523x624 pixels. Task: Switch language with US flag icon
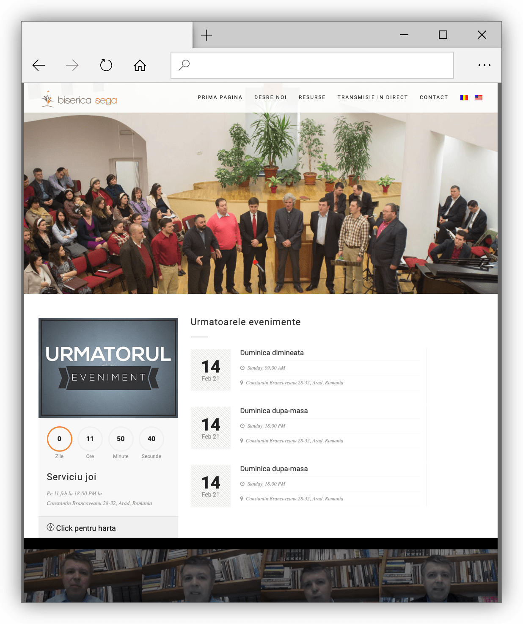pos(479,98)
